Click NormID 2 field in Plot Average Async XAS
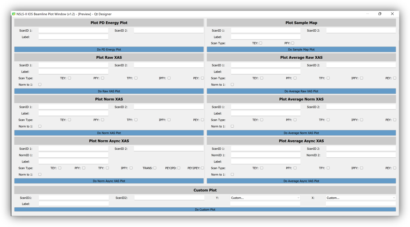This screenshot has width=410, height=227. (361, 155)
